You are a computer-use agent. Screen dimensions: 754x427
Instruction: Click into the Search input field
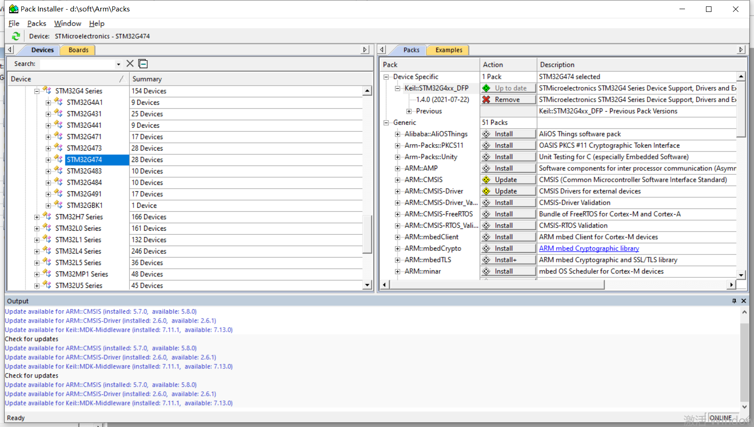pos(77,64)
